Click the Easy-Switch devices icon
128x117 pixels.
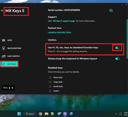pos(4,56)
